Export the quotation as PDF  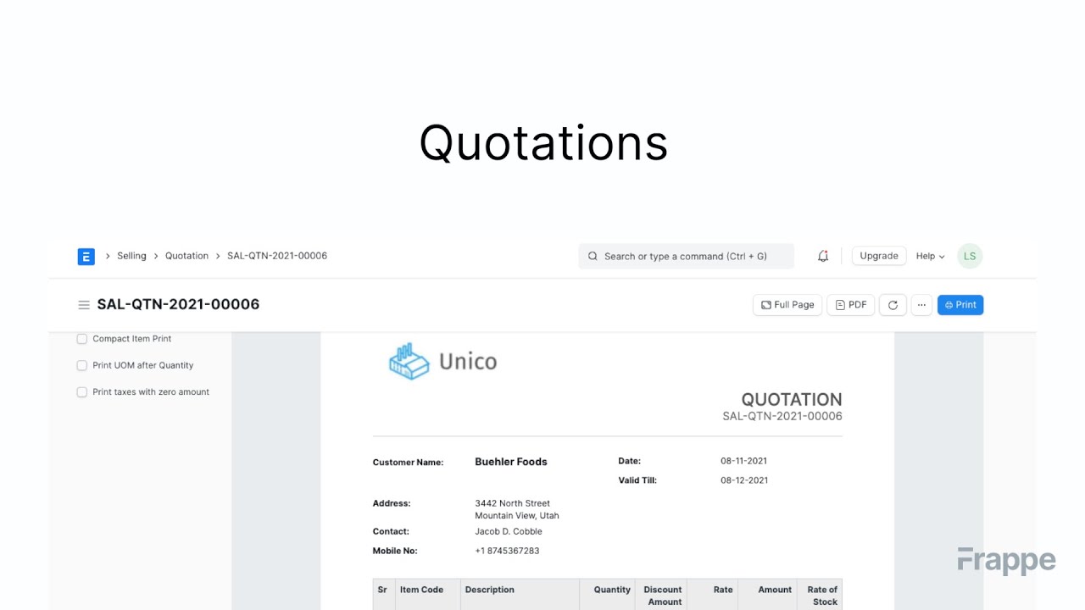pos(851,305)
